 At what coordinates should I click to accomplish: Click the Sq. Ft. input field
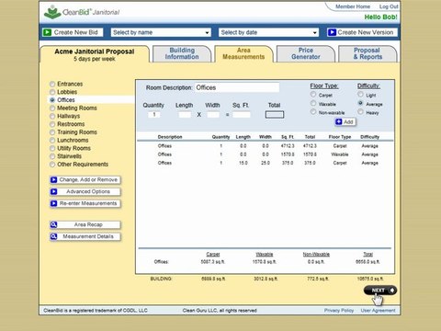pos(242,115)
